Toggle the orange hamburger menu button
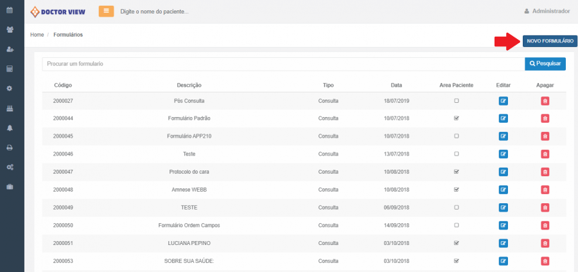The height and width of the screenshot is (272, 578). pyautogui.click(x=106, y=11)
